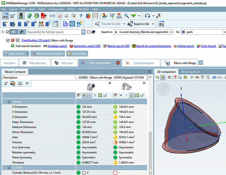Switch to the 2D comparison tab
This screenshot has width=226, height=175.
pyautogui.click(x=190, y=72)
